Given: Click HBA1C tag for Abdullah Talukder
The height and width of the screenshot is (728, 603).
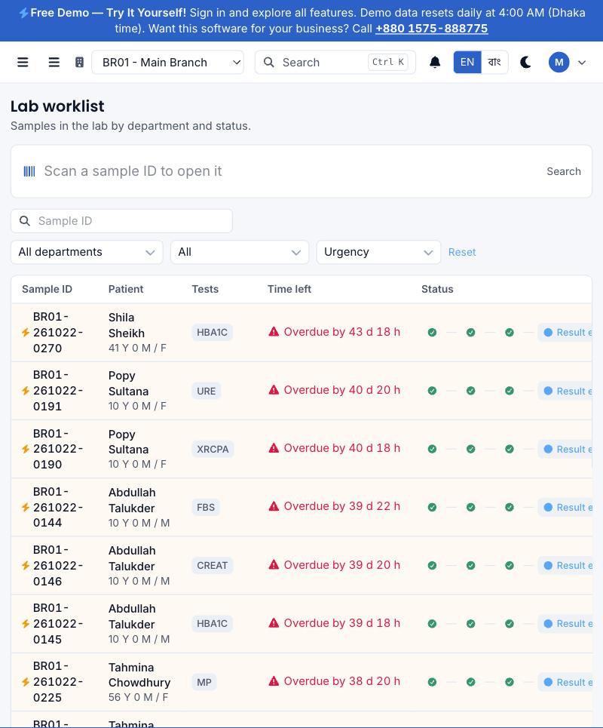Looking at the screenshot, I should (x=212, y=624).
